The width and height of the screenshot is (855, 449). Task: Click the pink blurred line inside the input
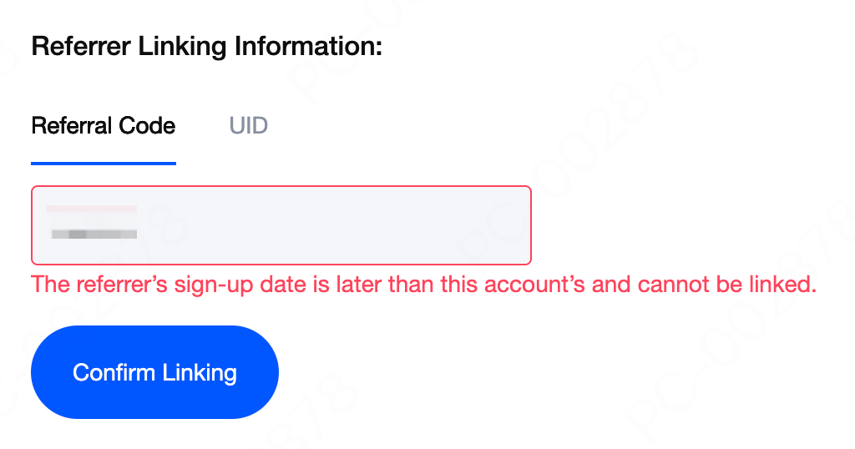point(92,208)
